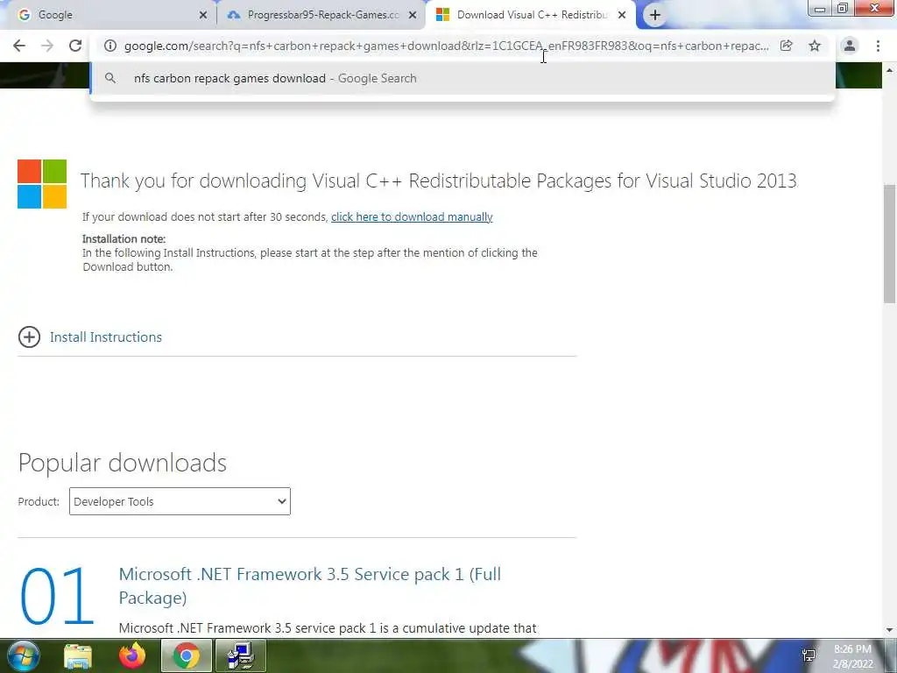Viewport: 897px width, 673px height.
Task: Close the Download Visual C++ tab
Action: tap(622, 16)
